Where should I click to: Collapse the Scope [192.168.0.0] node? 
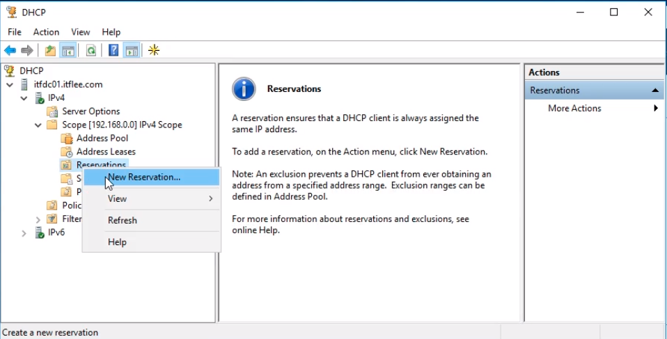pos(38,125)
